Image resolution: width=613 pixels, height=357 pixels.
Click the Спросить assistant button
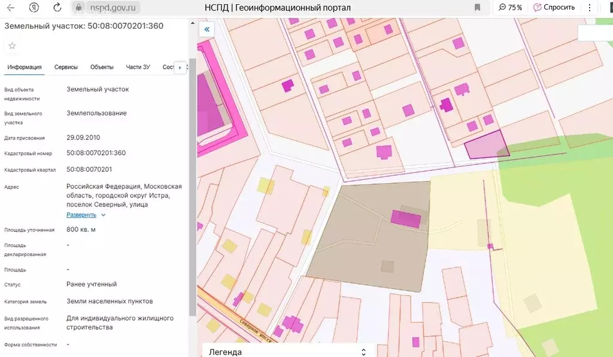coord(554,7)
